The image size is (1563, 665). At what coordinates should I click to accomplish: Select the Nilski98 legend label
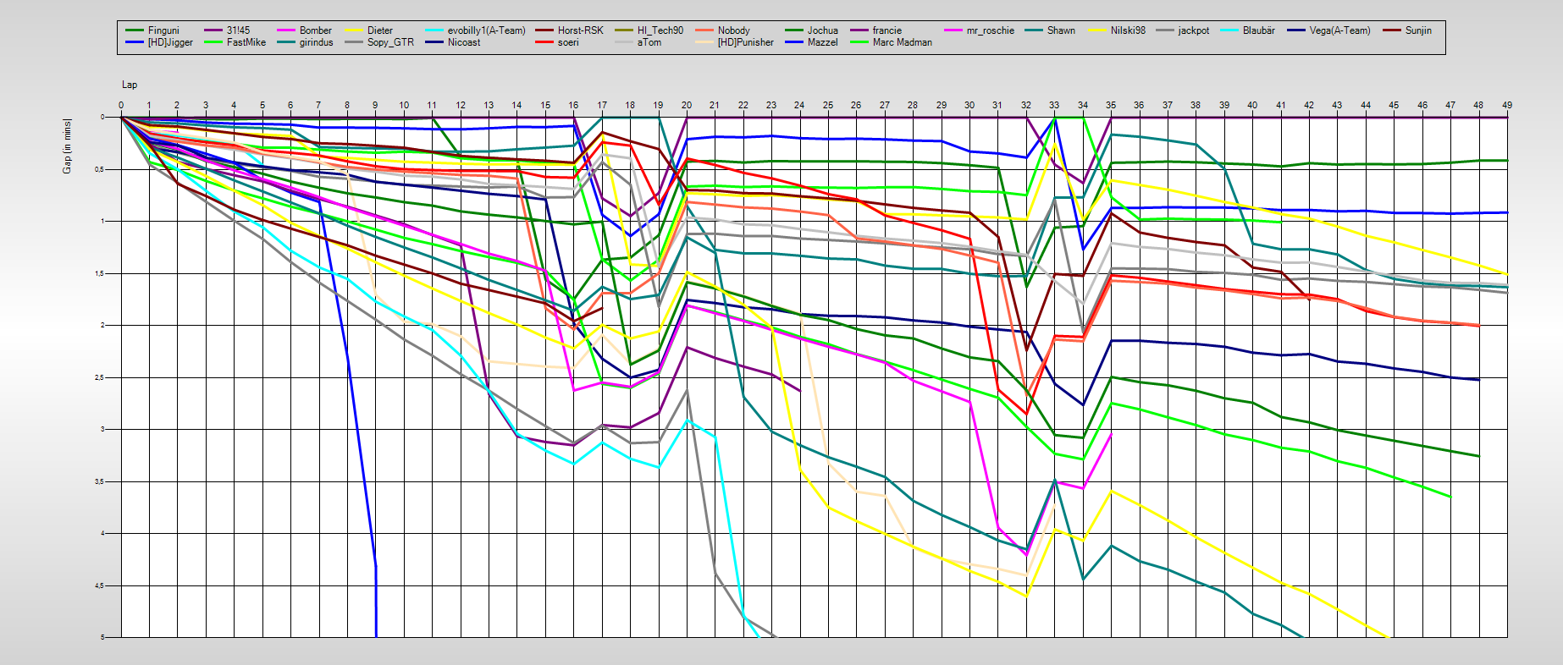tap(1128, 30)
